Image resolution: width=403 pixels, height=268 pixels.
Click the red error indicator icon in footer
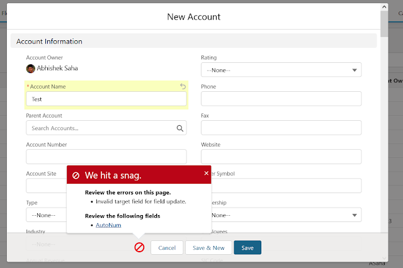click(x=139, y=247)
